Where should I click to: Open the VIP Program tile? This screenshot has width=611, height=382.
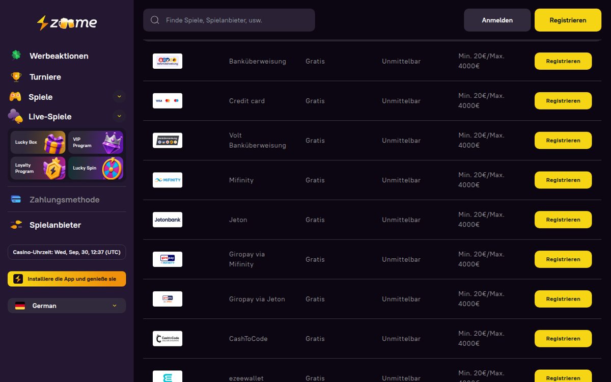click(96, 142)
